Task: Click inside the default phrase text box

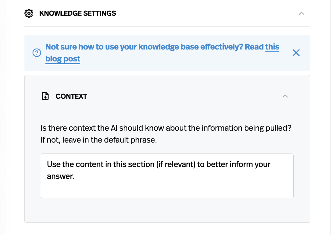Action: (x=167, y=175)
